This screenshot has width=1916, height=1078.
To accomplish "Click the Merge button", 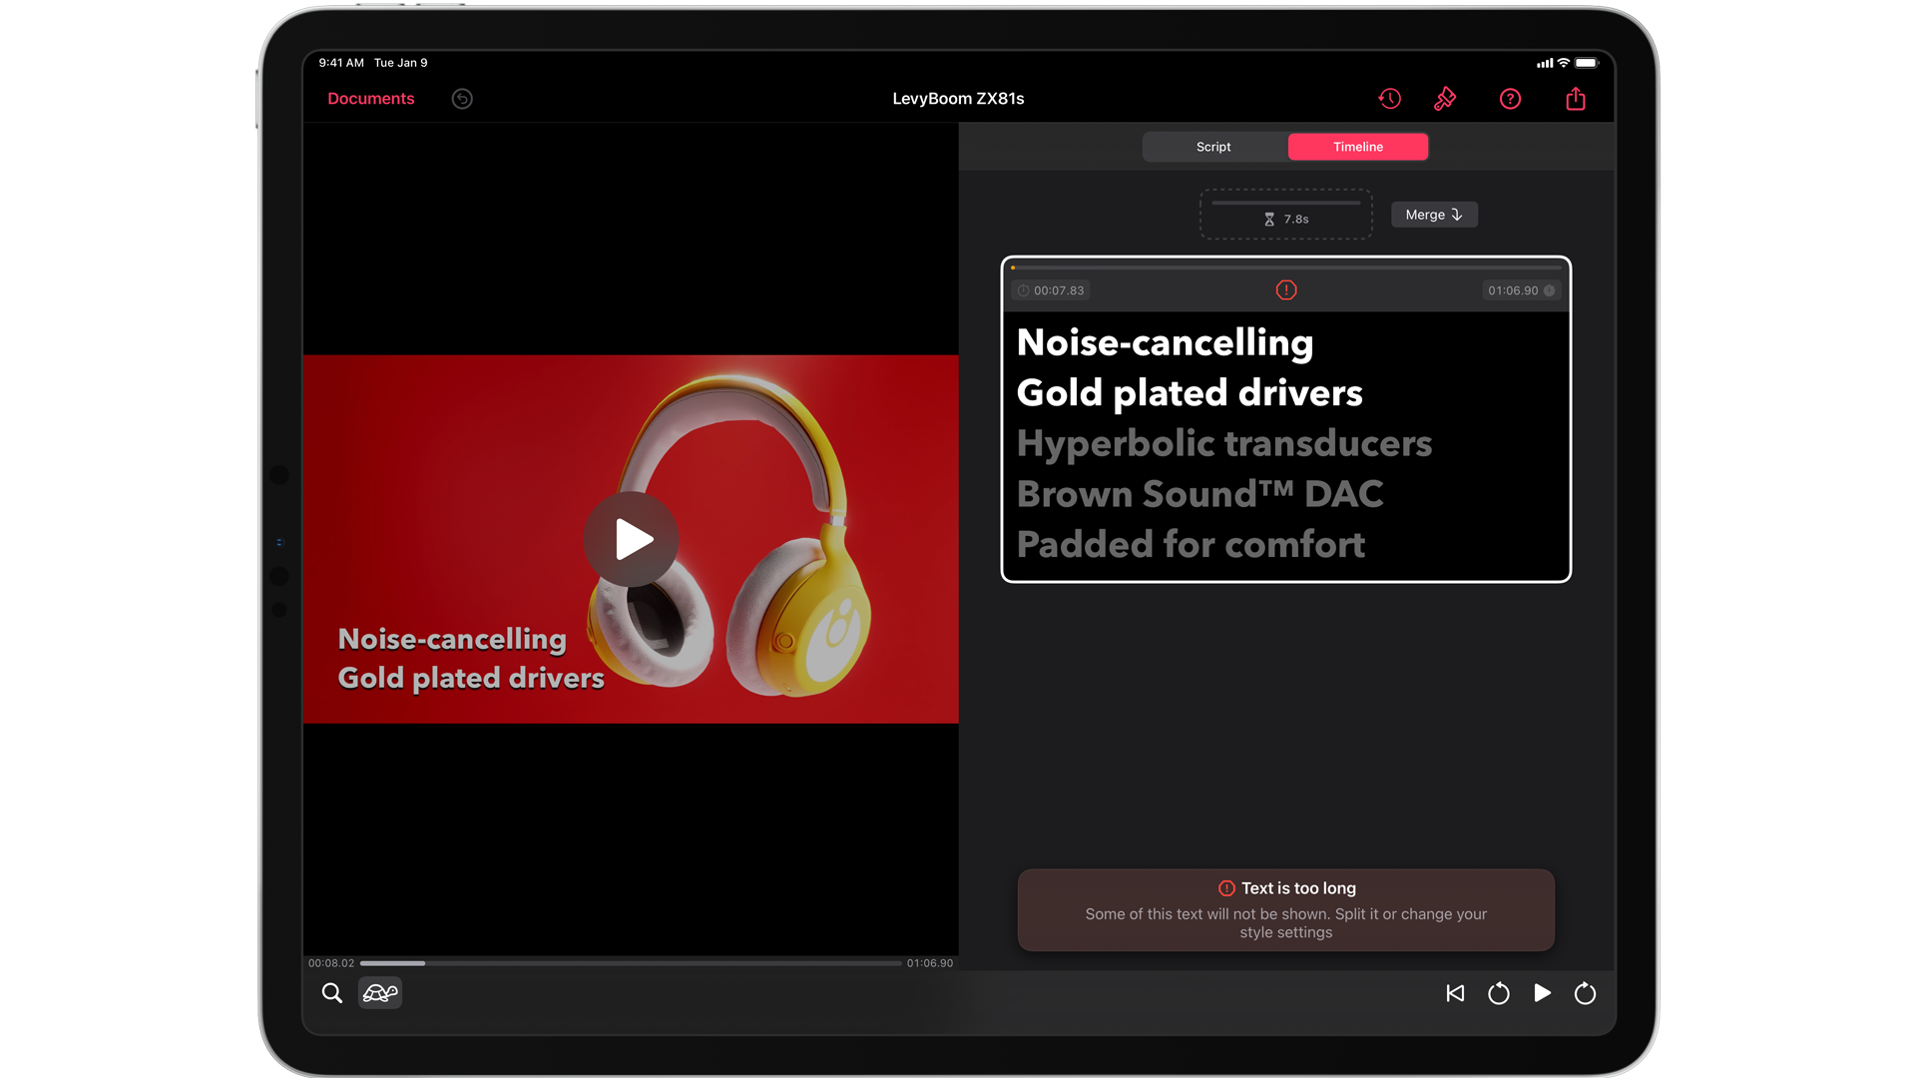I will point(1434,215).
